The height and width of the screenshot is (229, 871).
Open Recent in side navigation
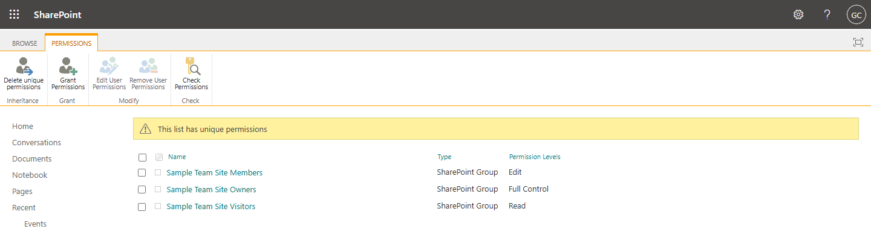pyautogui.click(x=24, y=207)
